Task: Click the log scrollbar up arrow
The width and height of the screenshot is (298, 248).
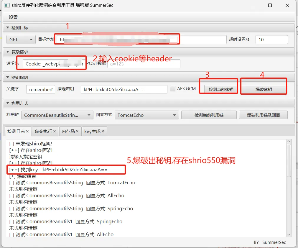Action: tap(289, 141)
